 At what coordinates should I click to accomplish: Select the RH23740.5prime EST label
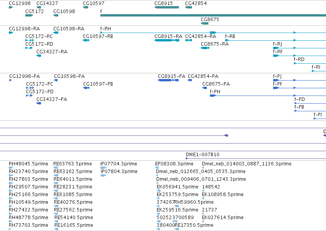click(28, 172)
